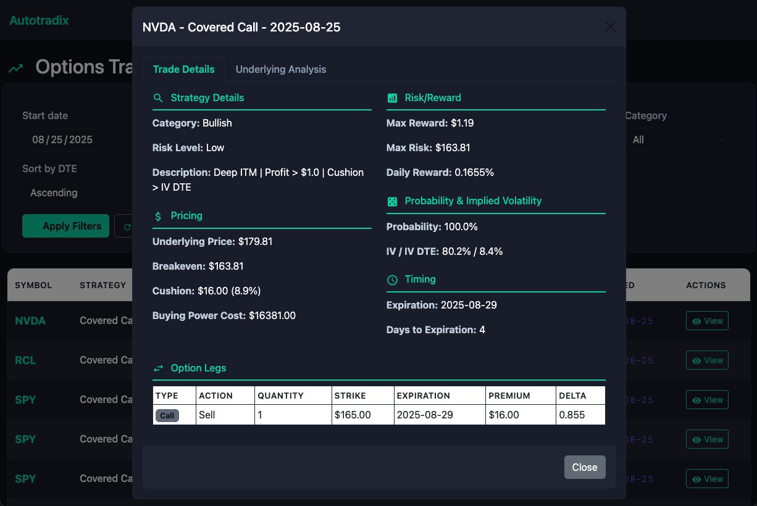
Task: Click the Breakeven $163.81 value
Action: (x=227, y=266)
